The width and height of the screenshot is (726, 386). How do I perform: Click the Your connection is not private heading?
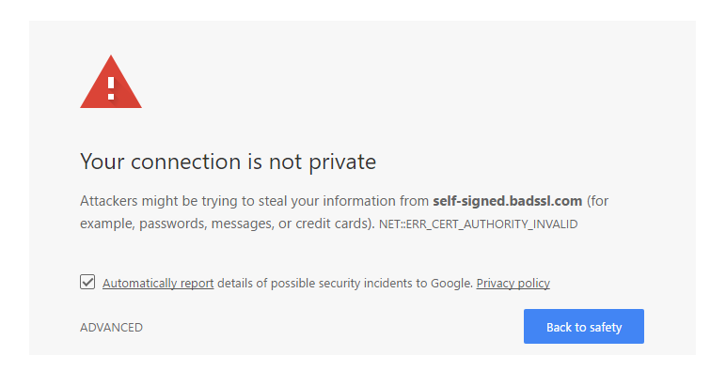(x=228, y=162)
